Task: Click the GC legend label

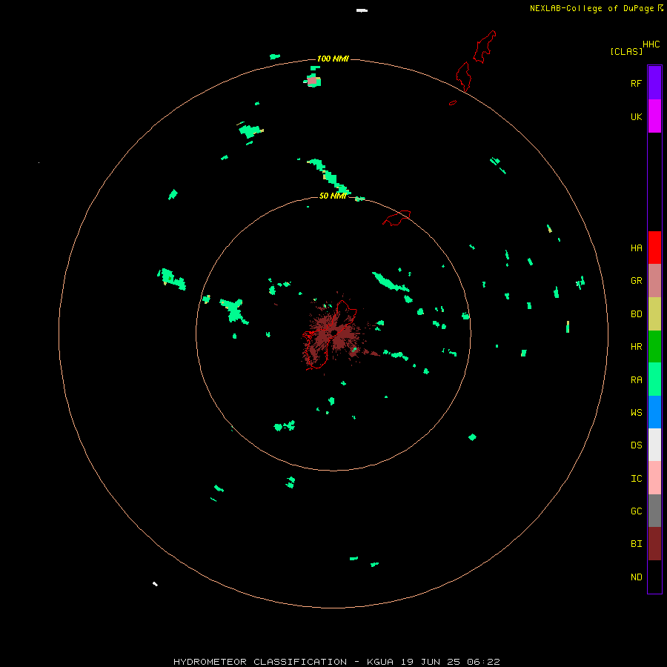Action: coord(636,511)
